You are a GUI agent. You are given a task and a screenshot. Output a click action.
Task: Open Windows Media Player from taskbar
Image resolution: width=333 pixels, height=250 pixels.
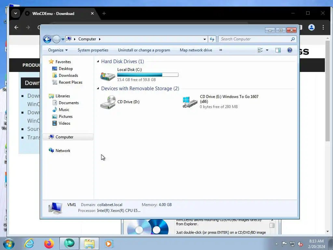[x=109, y=243]
